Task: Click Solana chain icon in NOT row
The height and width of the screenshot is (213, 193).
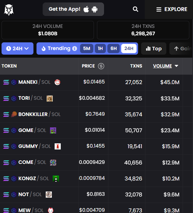Action: pos(6,195)
